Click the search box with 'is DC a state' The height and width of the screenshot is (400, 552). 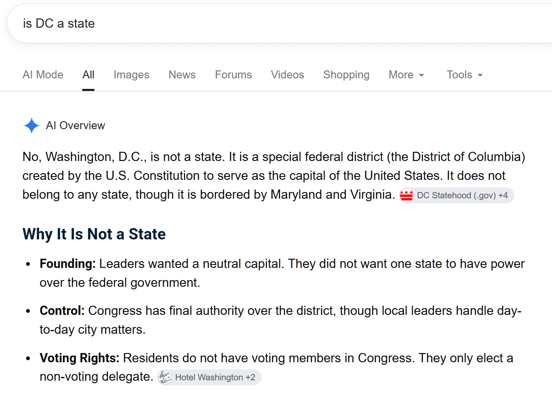pyautogui.click(x=280, y=23)
